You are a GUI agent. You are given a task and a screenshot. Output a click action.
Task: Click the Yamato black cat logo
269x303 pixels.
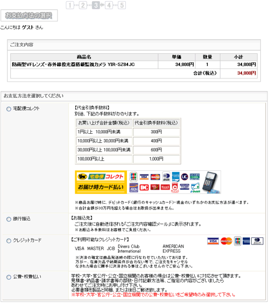point(82,176)
